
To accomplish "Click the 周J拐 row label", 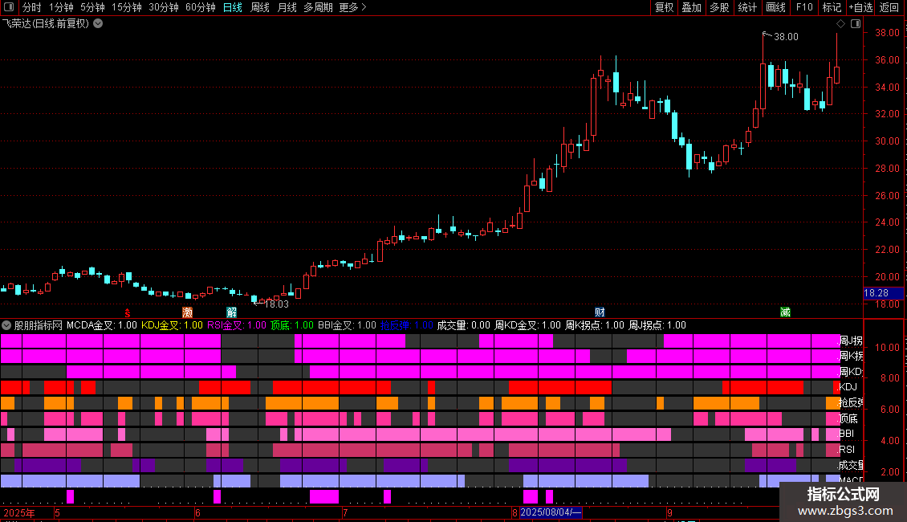I will tap(851, 341).
